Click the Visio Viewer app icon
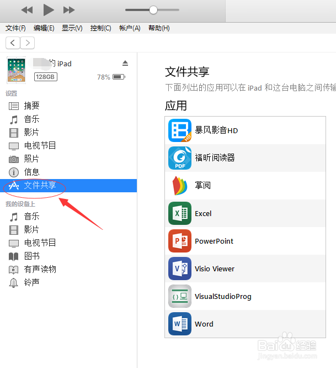Image resolution: width=336 pixels, height=368 pixels. click(x=180, y=269)
